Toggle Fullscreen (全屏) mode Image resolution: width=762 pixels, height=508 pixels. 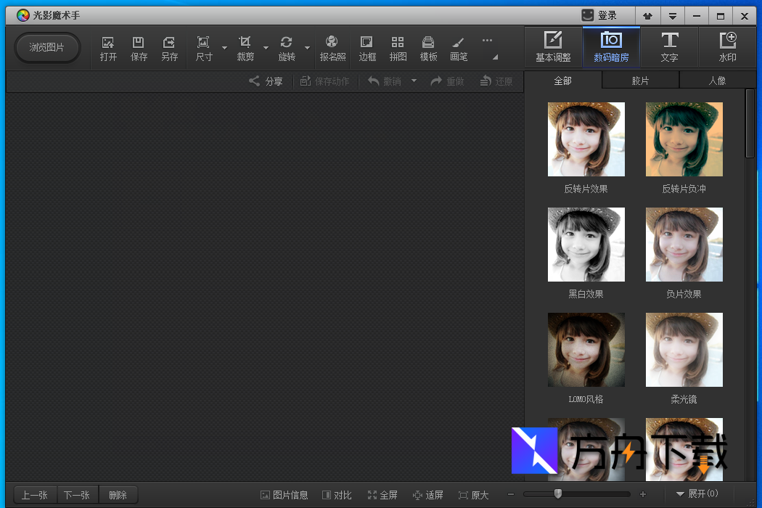[382, 495]
